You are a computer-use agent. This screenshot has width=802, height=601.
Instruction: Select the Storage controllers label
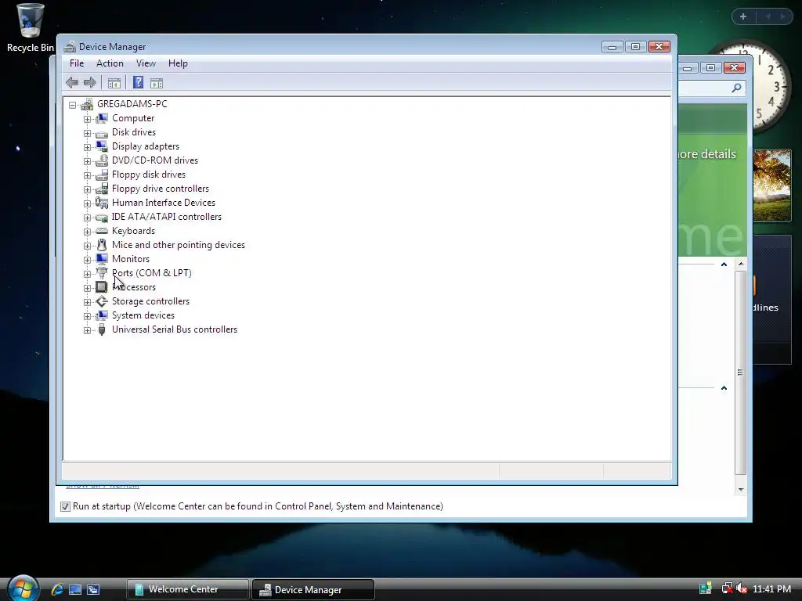click(151, 301)
